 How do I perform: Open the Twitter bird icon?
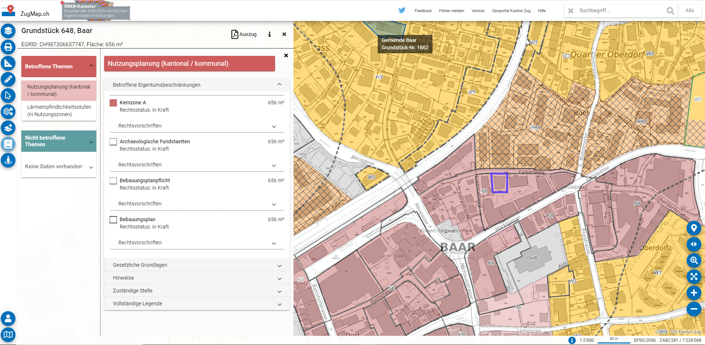pos(402,10)
